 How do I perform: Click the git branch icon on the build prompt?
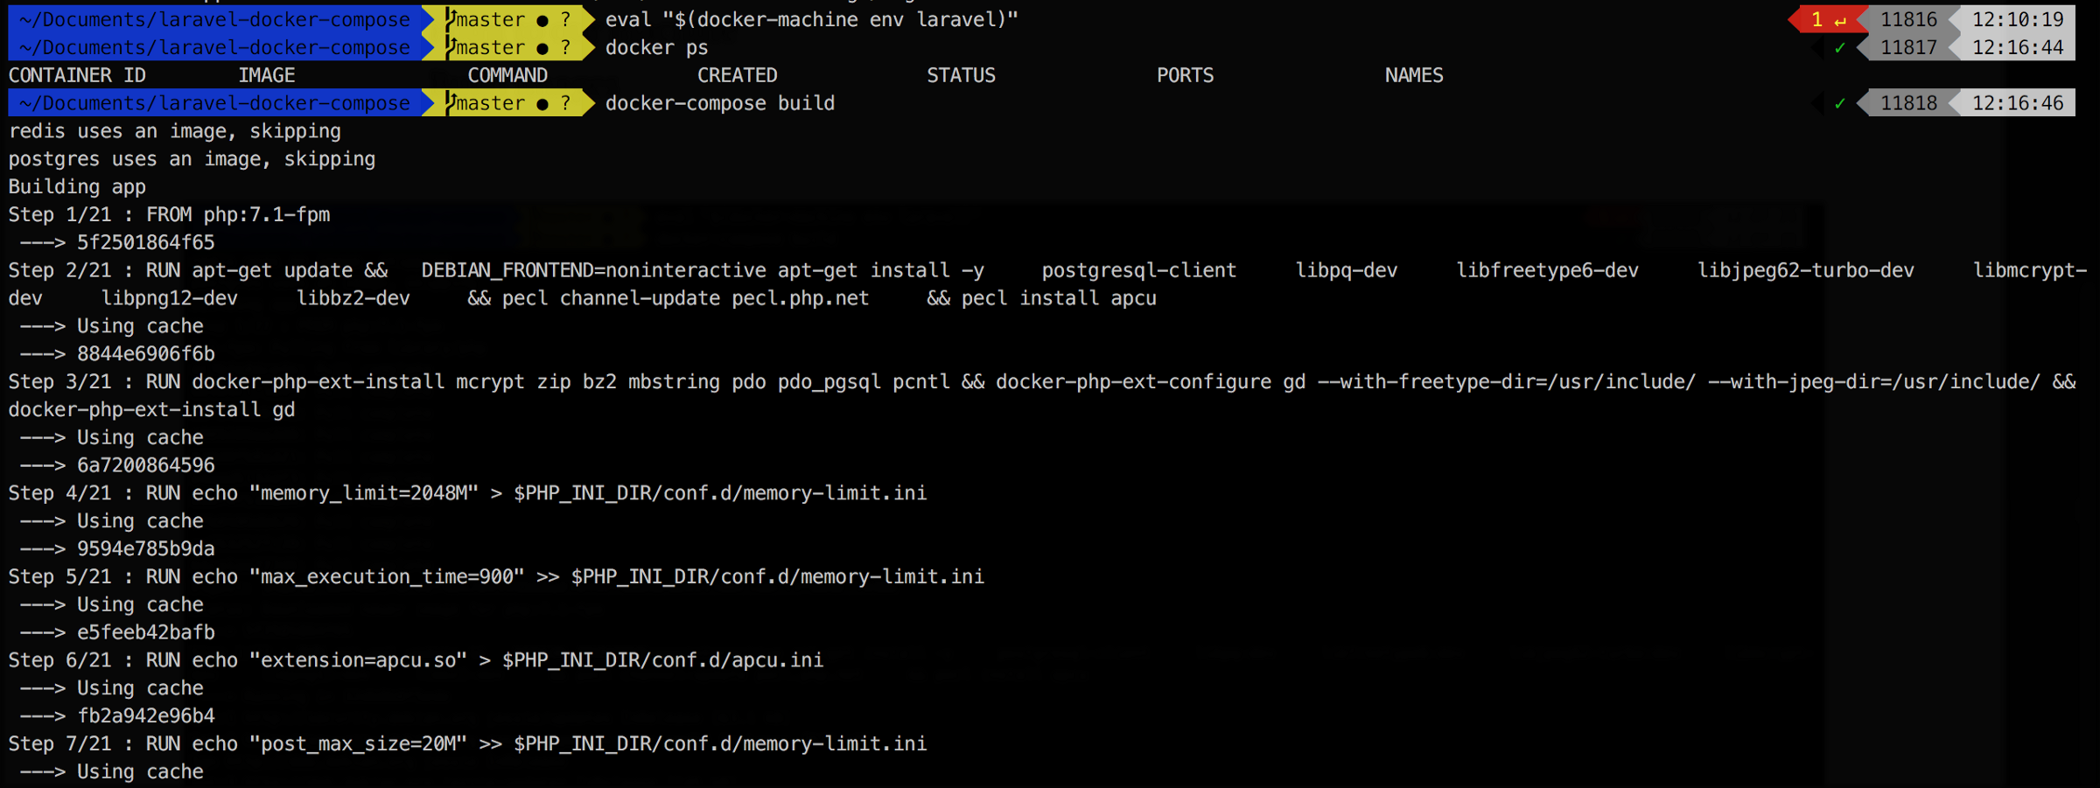pyautogui.click(x=451, y=103)
